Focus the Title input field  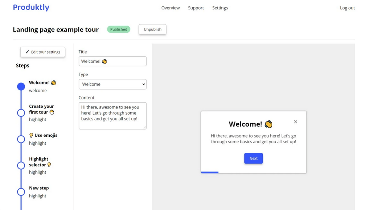(x=112, y=61)
